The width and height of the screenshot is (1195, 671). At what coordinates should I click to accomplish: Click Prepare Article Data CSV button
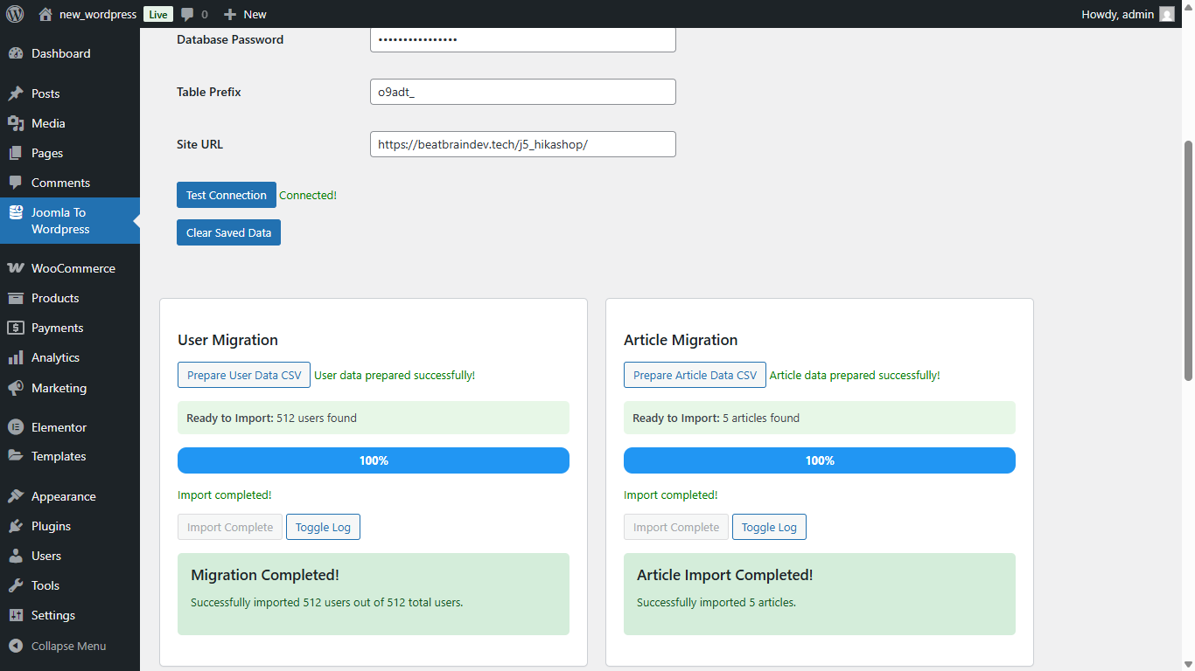click(695, 375)
